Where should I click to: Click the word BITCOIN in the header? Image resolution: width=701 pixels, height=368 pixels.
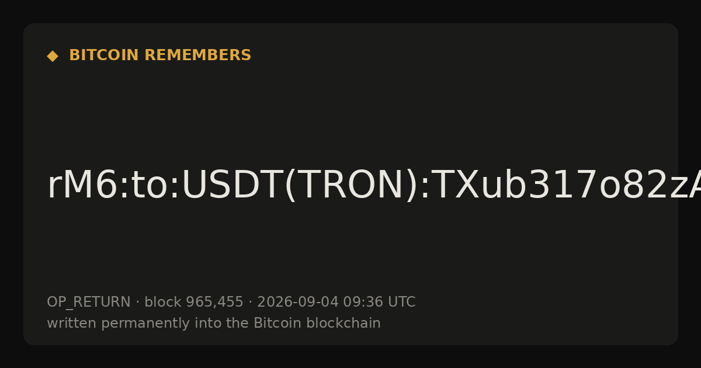pyautogui.click(x=104, y=55)
